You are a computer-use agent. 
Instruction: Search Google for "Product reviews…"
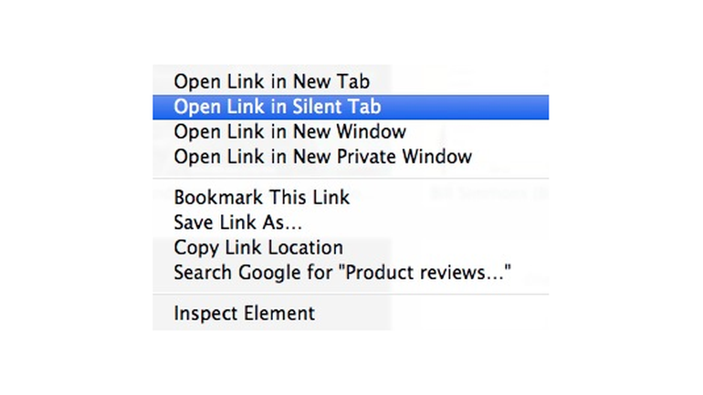(341, 272)
